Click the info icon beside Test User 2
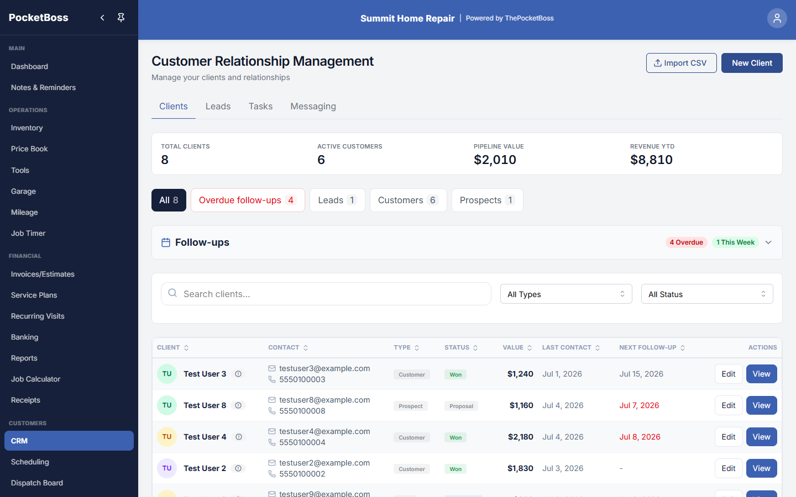Image resolution: width=796 pixels, height=497 pixels. tap(238, 468)
